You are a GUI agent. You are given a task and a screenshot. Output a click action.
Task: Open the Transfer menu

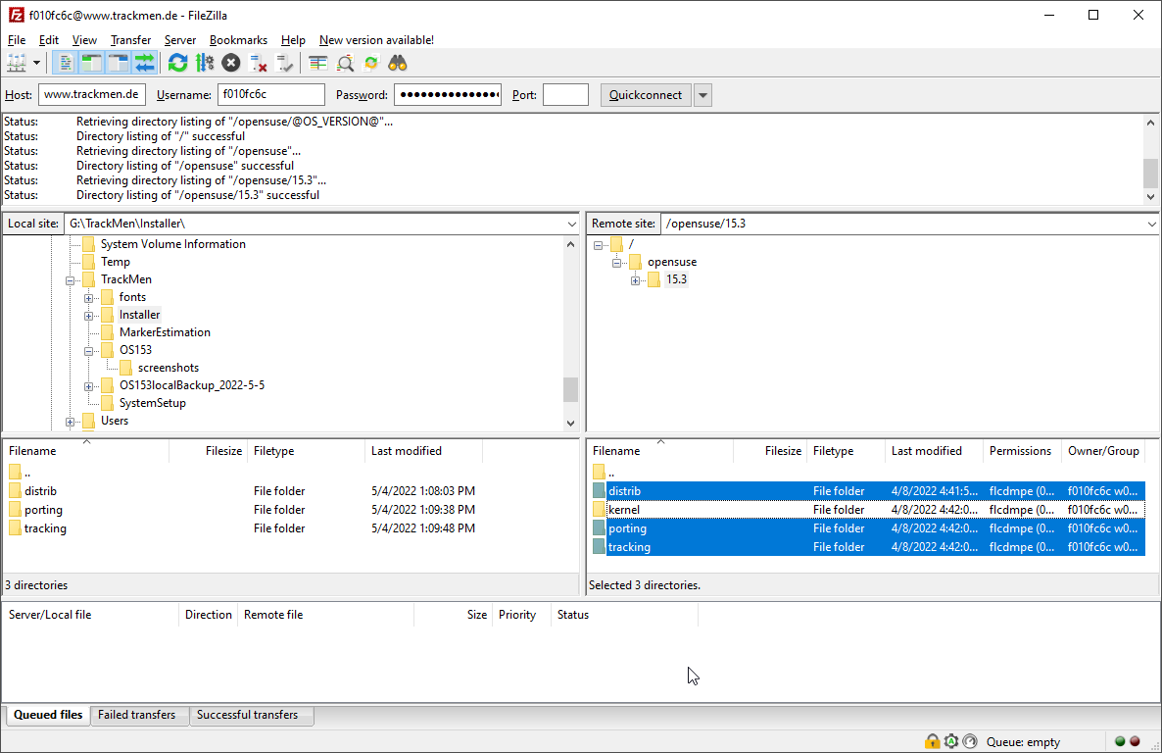(130, 40)
